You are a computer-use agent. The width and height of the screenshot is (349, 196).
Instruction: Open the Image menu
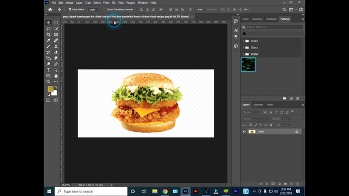(69, 3)
